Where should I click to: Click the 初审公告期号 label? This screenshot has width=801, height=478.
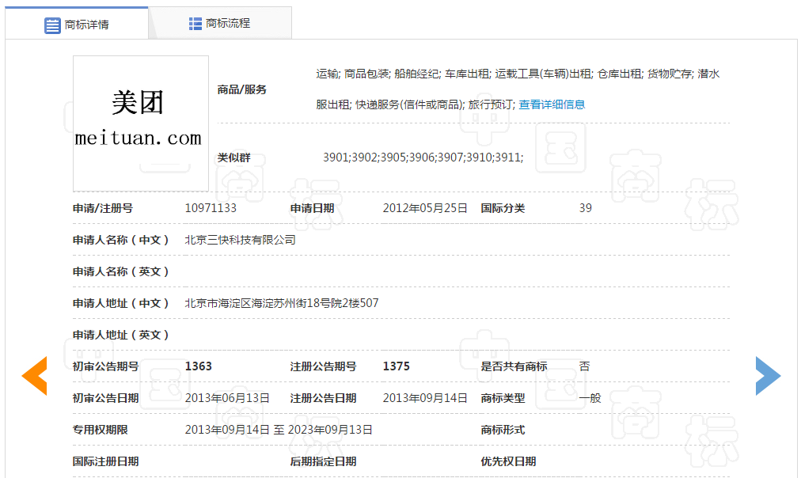pos(106,366)
